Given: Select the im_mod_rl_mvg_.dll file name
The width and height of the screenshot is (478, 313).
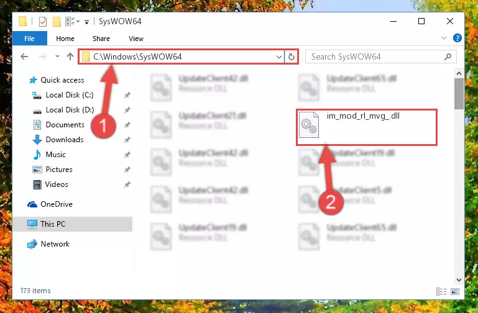Looking at the screenshot, I should [x=363, y=116].
